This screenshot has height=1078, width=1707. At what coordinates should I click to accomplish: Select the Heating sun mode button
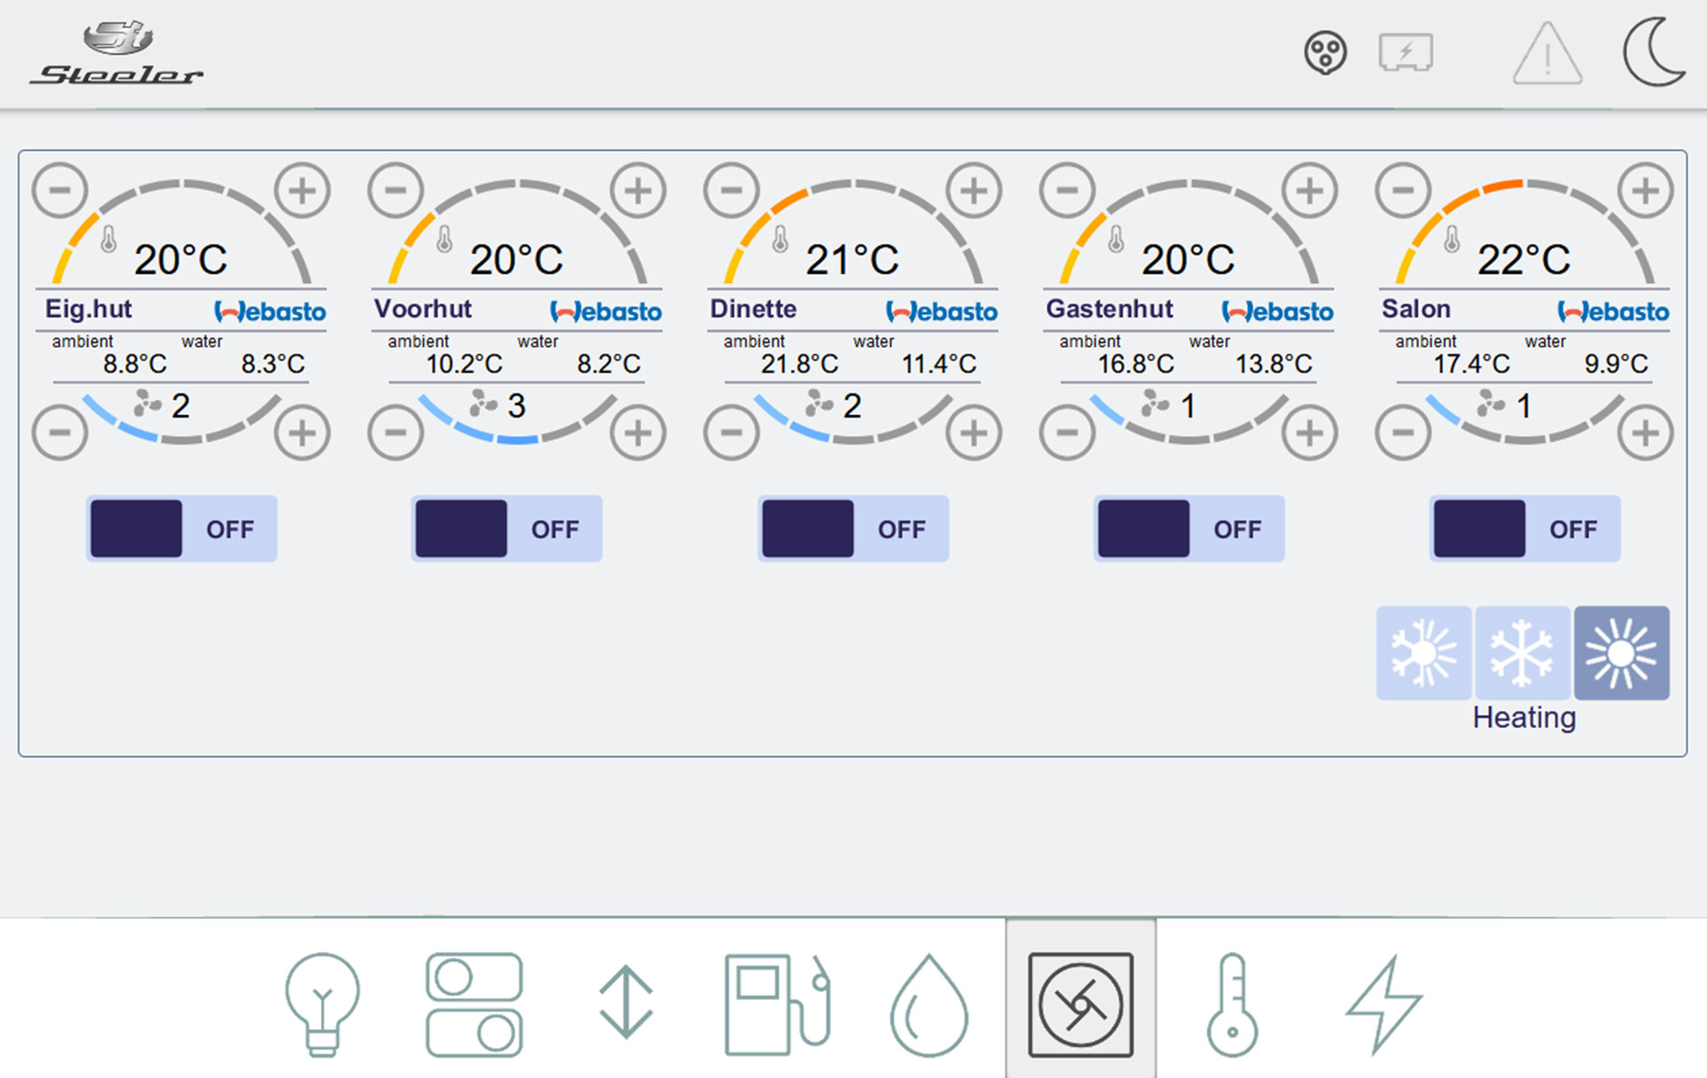1621,653
